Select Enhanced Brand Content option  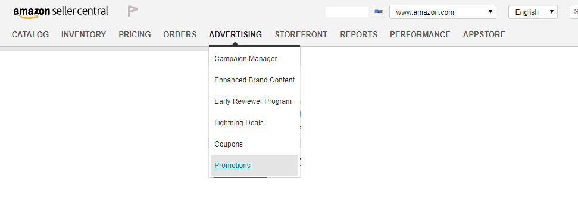point(254,80)
